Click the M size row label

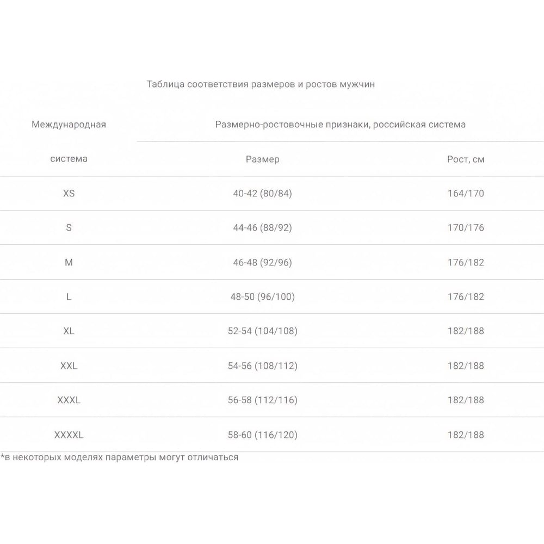69,262
